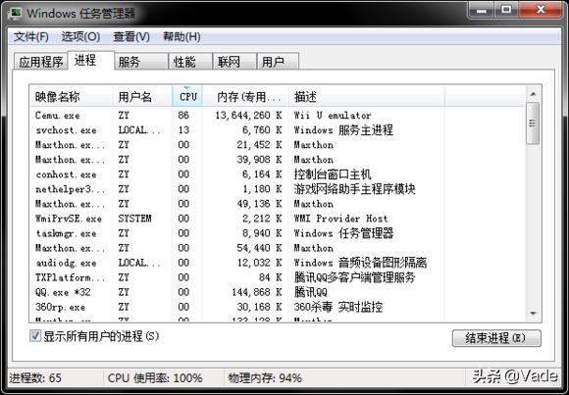Click the 控制台窗口主机 description
Screen dimensions: 569x395
point(333,174)
